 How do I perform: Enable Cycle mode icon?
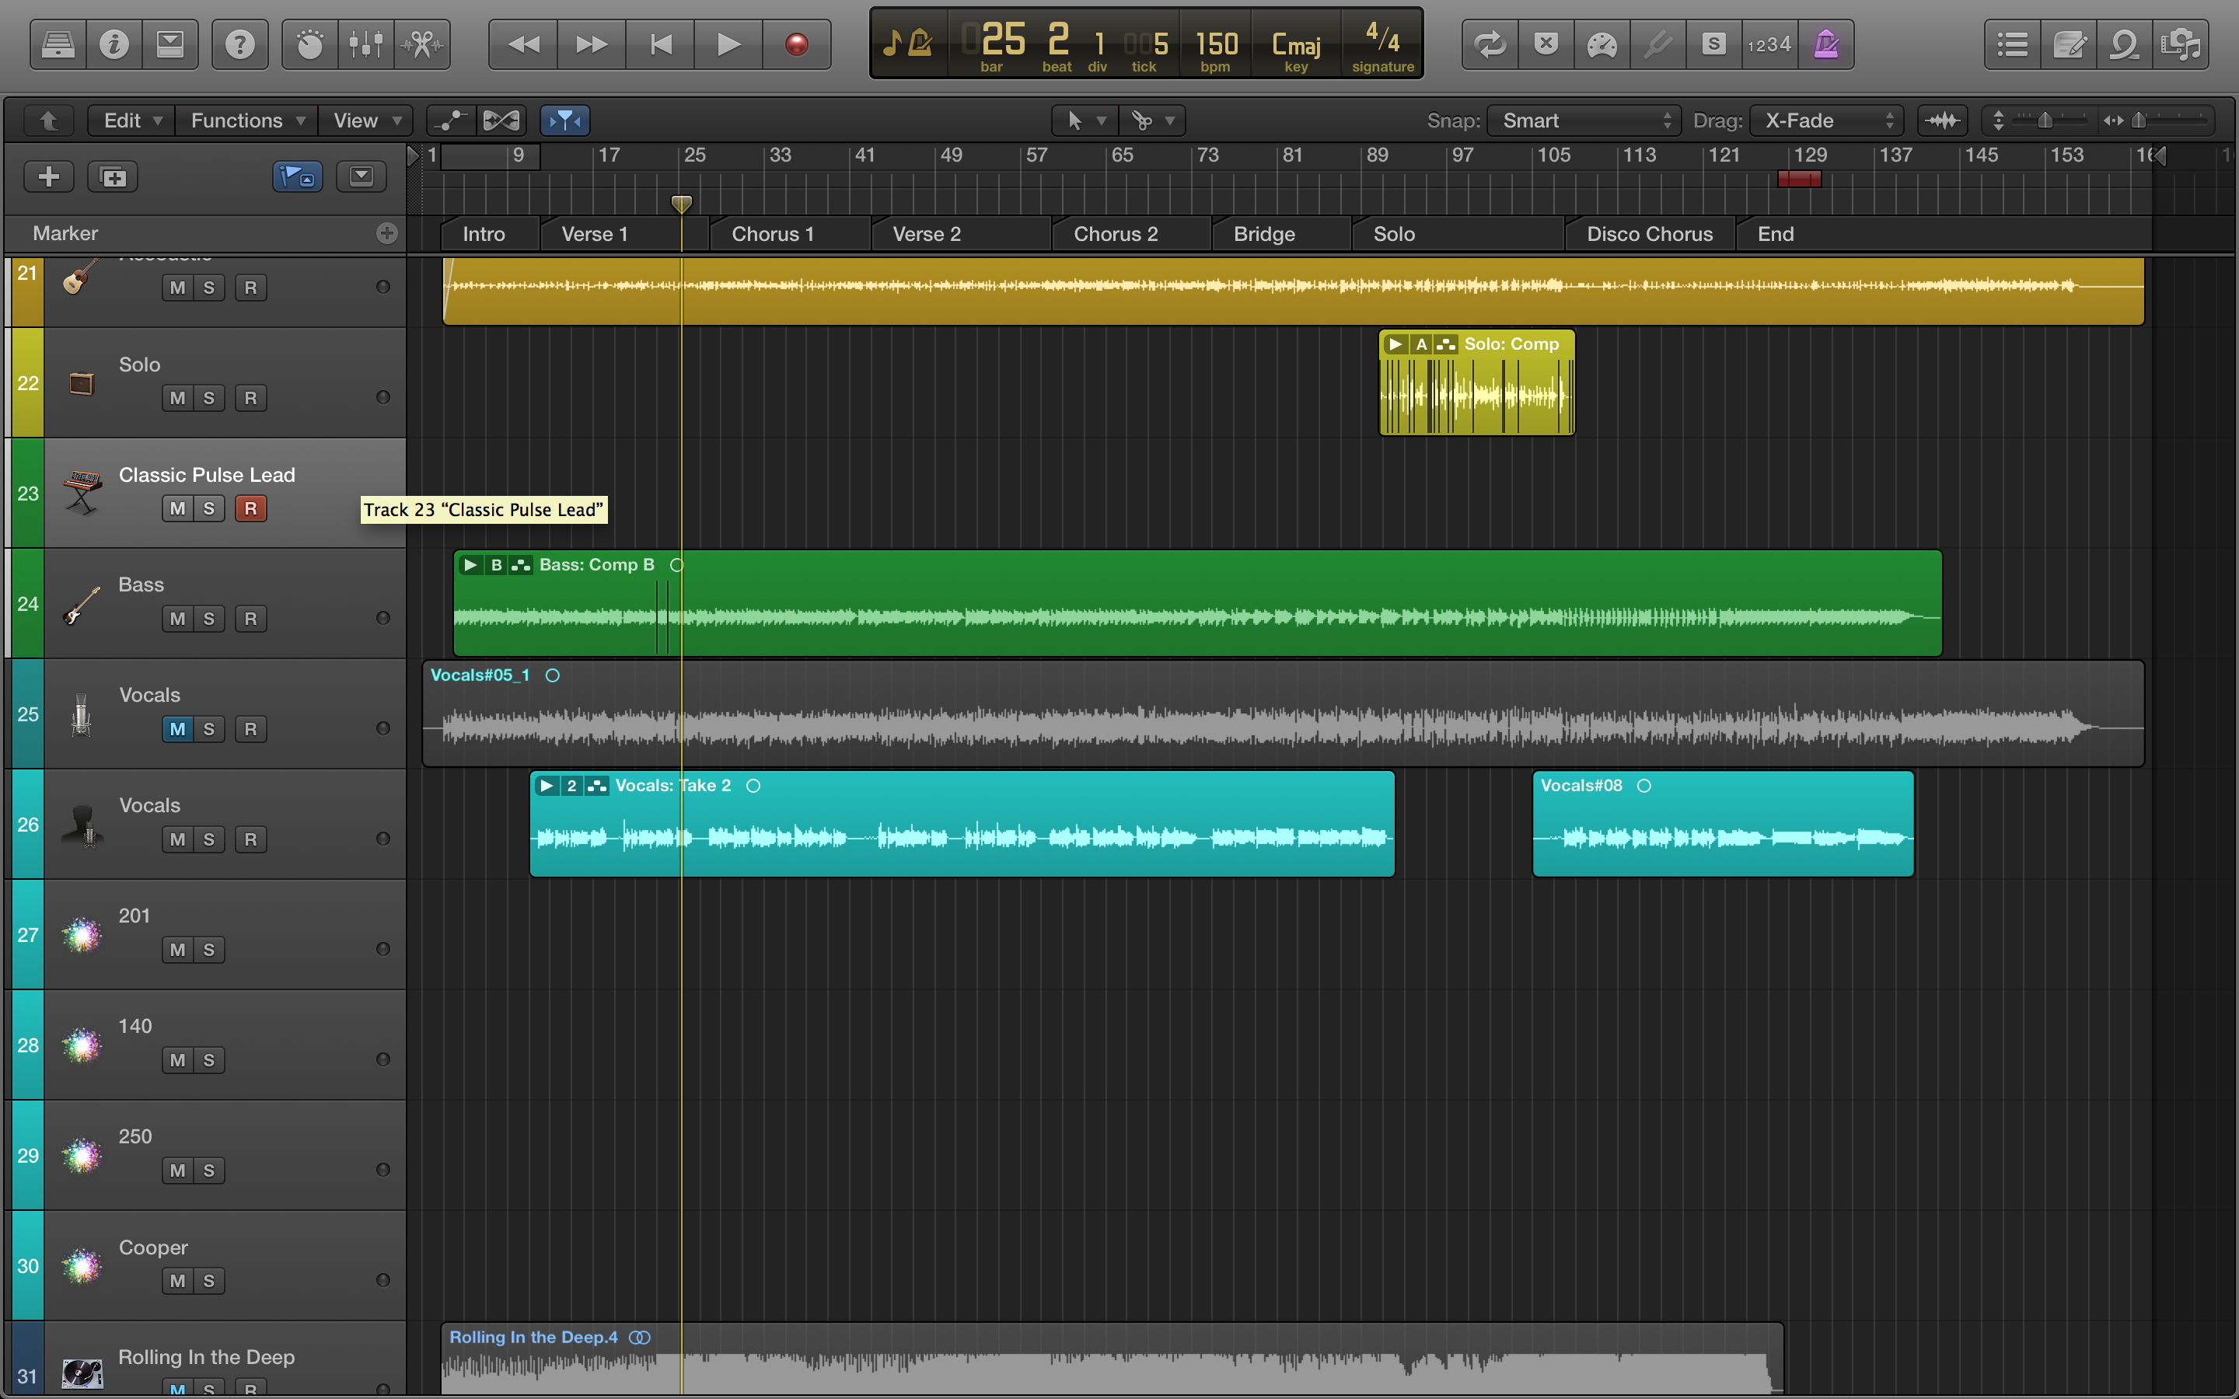pos(1490,44)
